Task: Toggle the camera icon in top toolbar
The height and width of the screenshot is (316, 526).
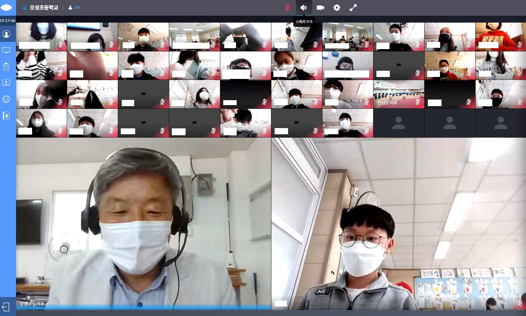Action: pos(320,8)
